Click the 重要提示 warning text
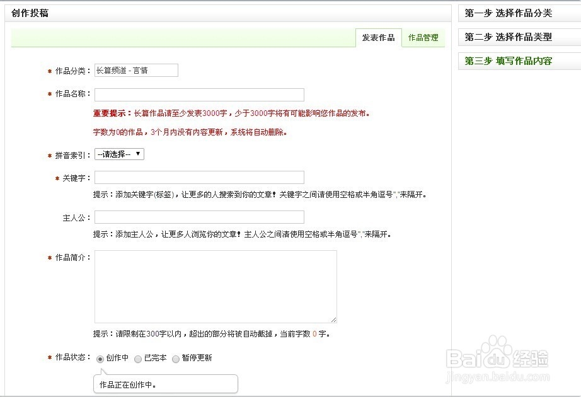Viewport: 581px width, 397px height. 231,113
